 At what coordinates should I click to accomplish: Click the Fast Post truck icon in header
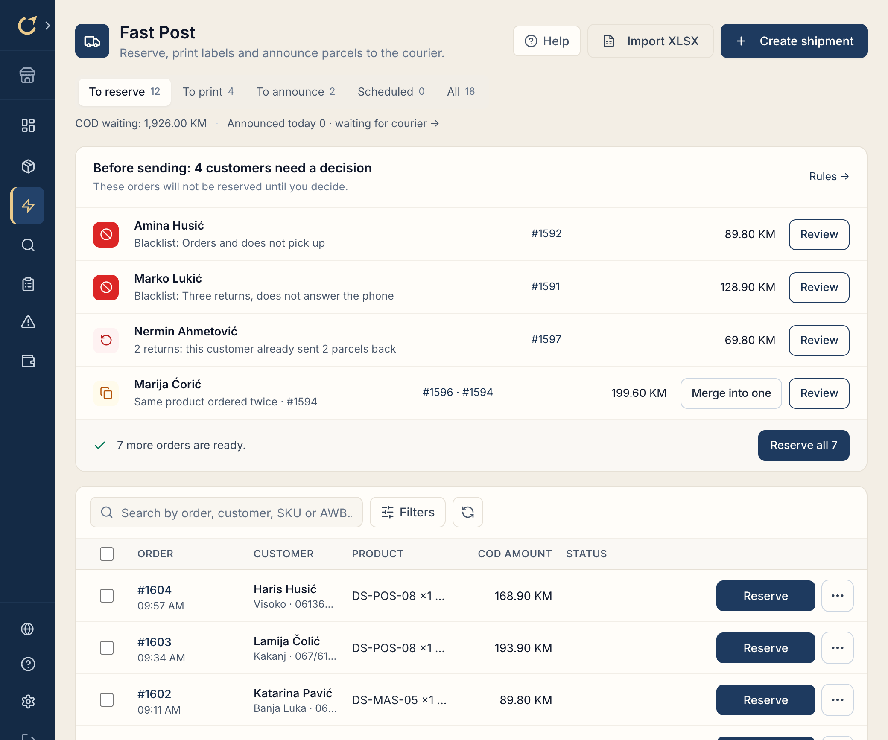(x=92, y=41)
